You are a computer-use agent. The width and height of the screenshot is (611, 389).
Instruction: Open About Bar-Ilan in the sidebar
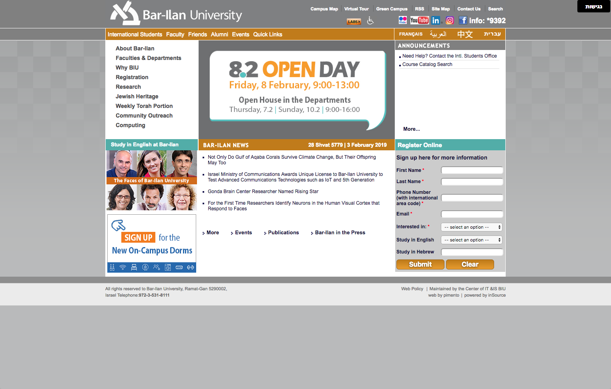[135, 48]
